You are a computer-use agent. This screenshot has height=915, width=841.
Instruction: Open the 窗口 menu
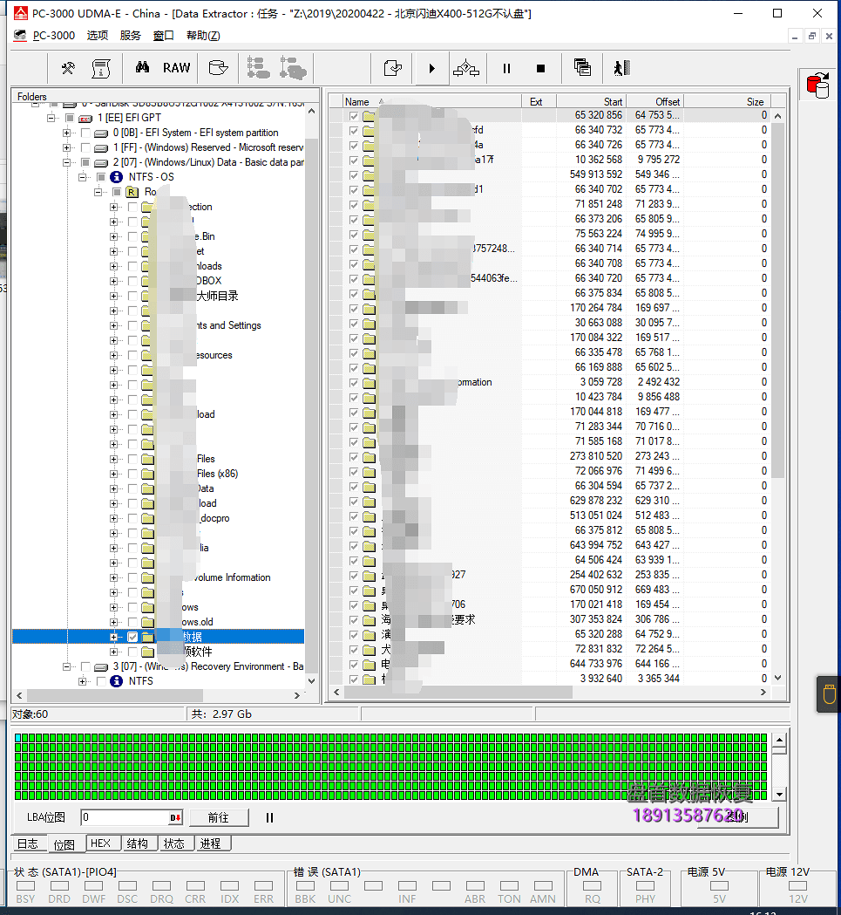coord(163,36)
